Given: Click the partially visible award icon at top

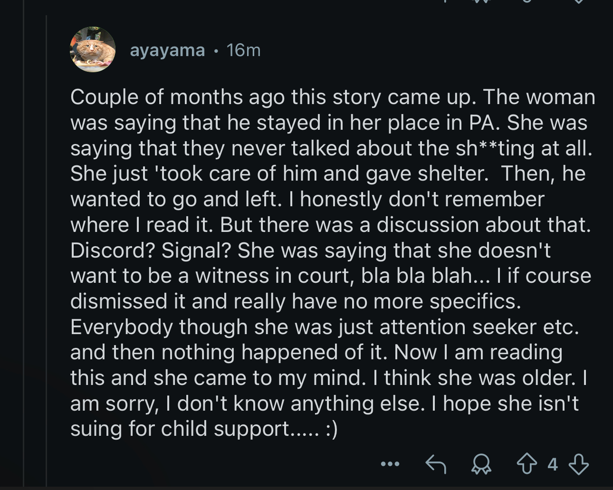Looking at the screenshot, I should coord(480,1).
